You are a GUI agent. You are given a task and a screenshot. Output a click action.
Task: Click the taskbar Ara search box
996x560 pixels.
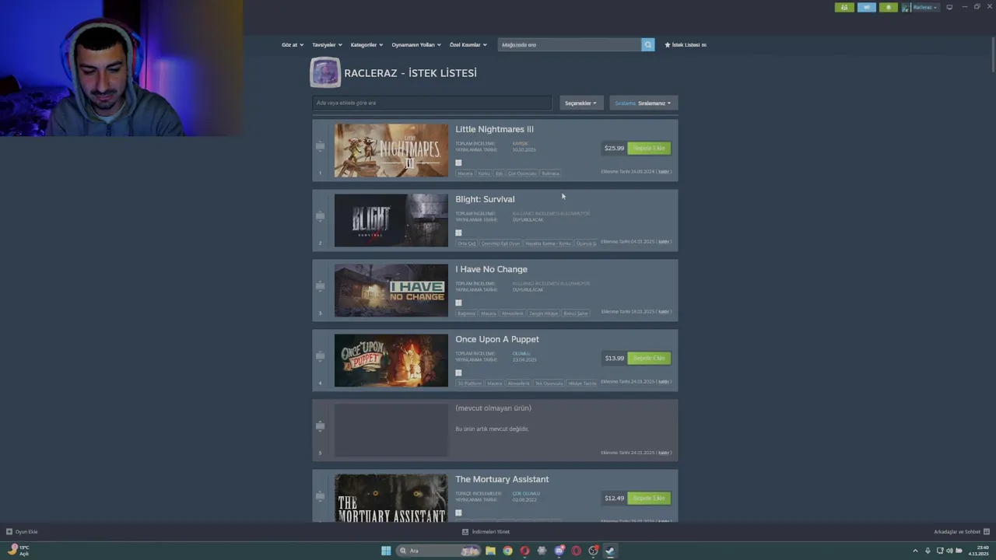pyautogui.click(x=438, y=551)
